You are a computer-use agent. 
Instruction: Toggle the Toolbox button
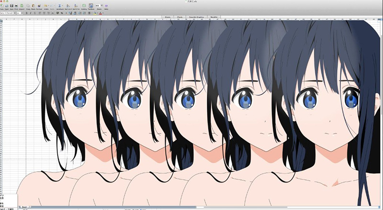tap(91, 6)
